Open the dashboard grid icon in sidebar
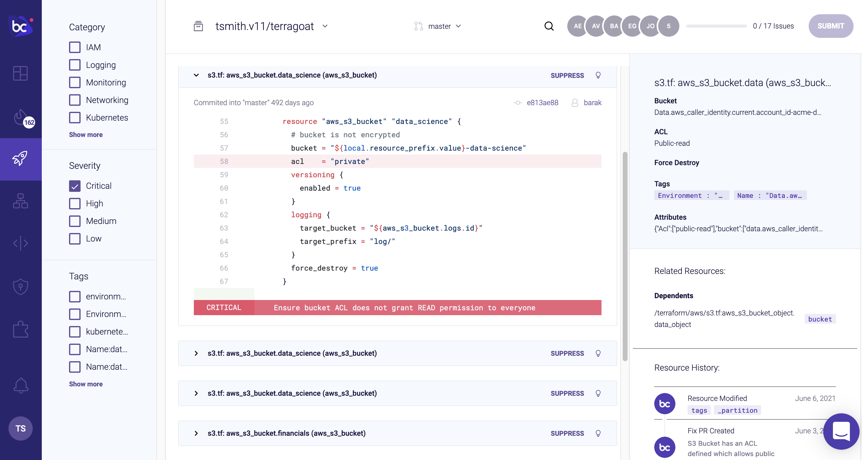Viewport: 862px width, 460px height. (x=20, y=73)
